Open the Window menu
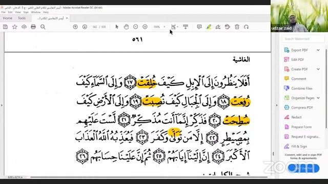This screenshot has width=328, height=184. (36, 12)
